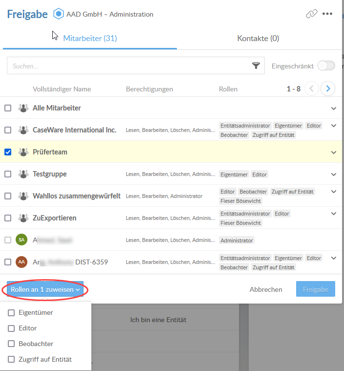
Task: Click the Berechtigungen column header
Action: [150, 89]
